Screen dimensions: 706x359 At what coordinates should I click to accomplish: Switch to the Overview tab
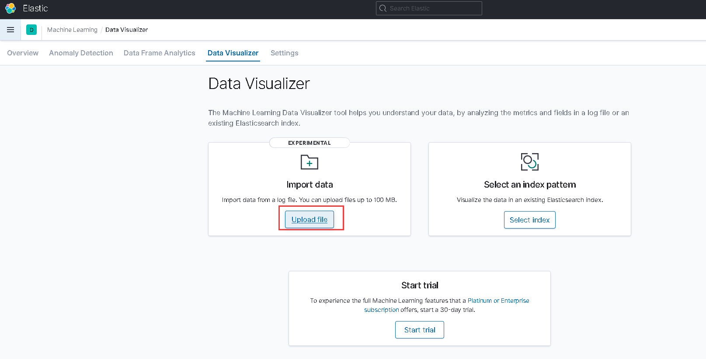pyautogui.click(x=23, y=53)
